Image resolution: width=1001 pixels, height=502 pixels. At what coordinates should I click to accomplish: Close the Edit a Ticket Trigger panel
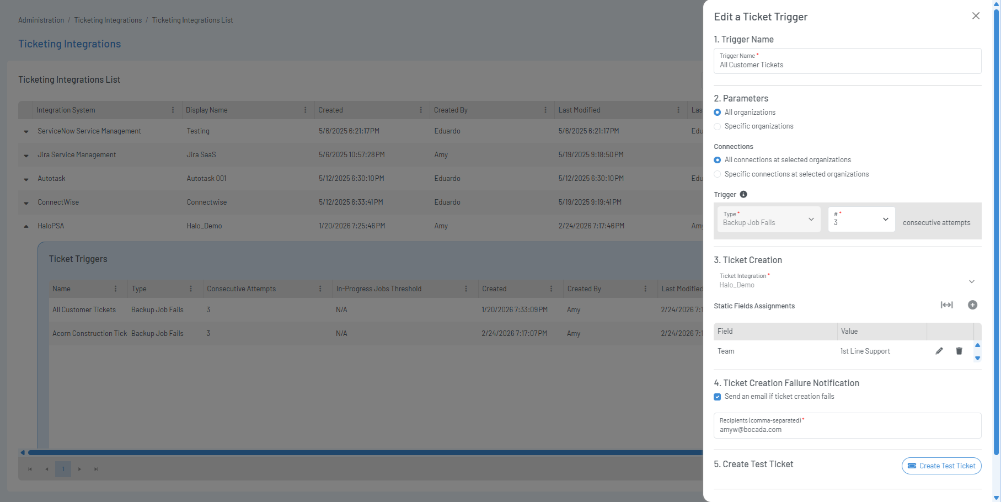(x=976, y=16)
